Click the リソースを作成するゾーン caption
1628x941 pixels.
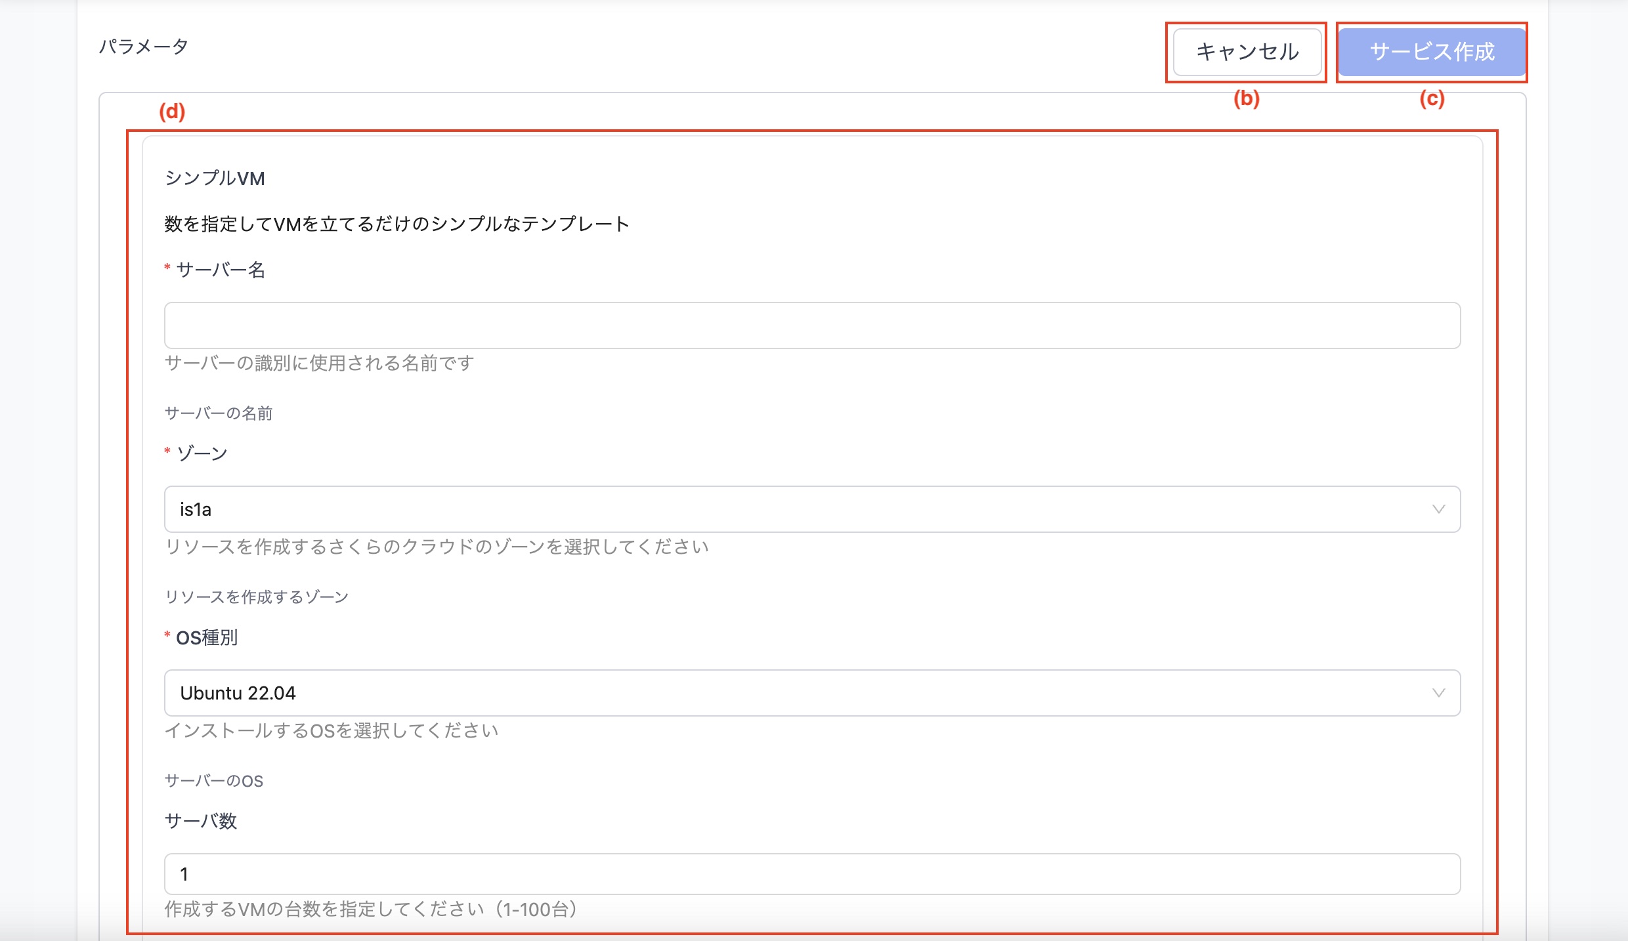click(x=256, y=597)
